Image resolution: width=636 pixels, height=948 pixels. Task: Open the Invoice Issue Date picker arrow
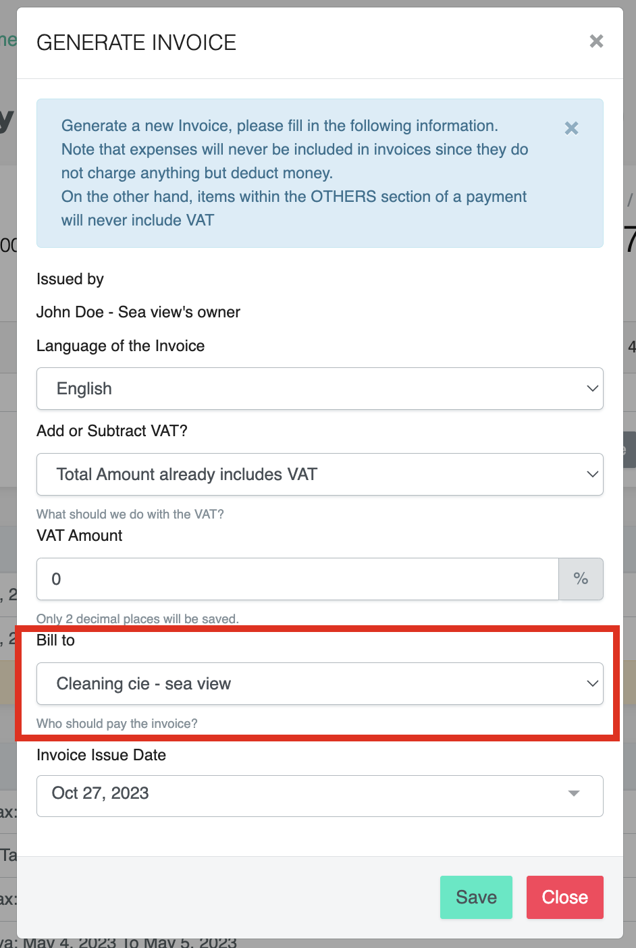point(574,793)
